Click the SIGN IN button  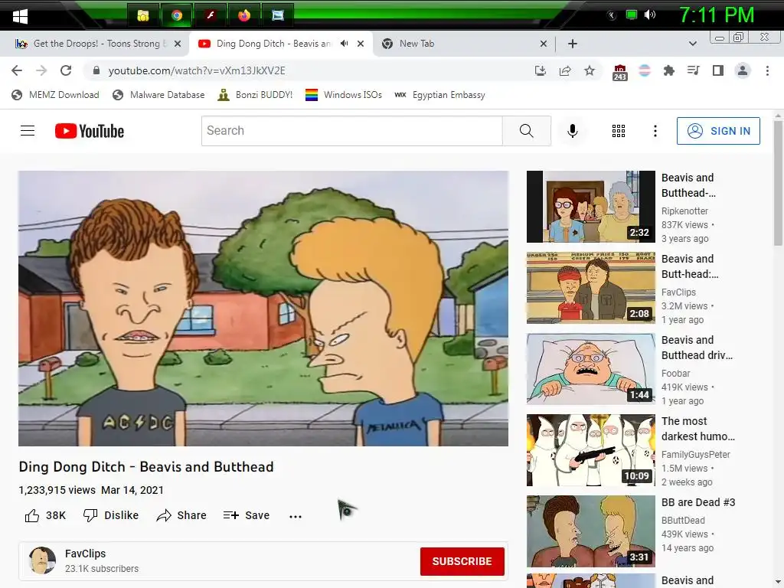pyautogui.click(x=718, y=131)
